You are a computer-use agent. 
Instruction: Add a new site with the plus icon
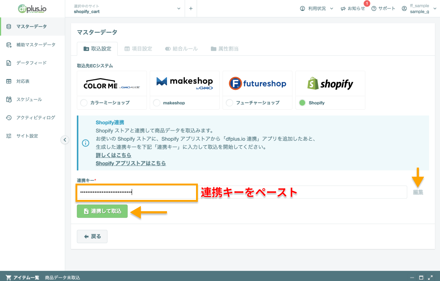coord(191,9)
